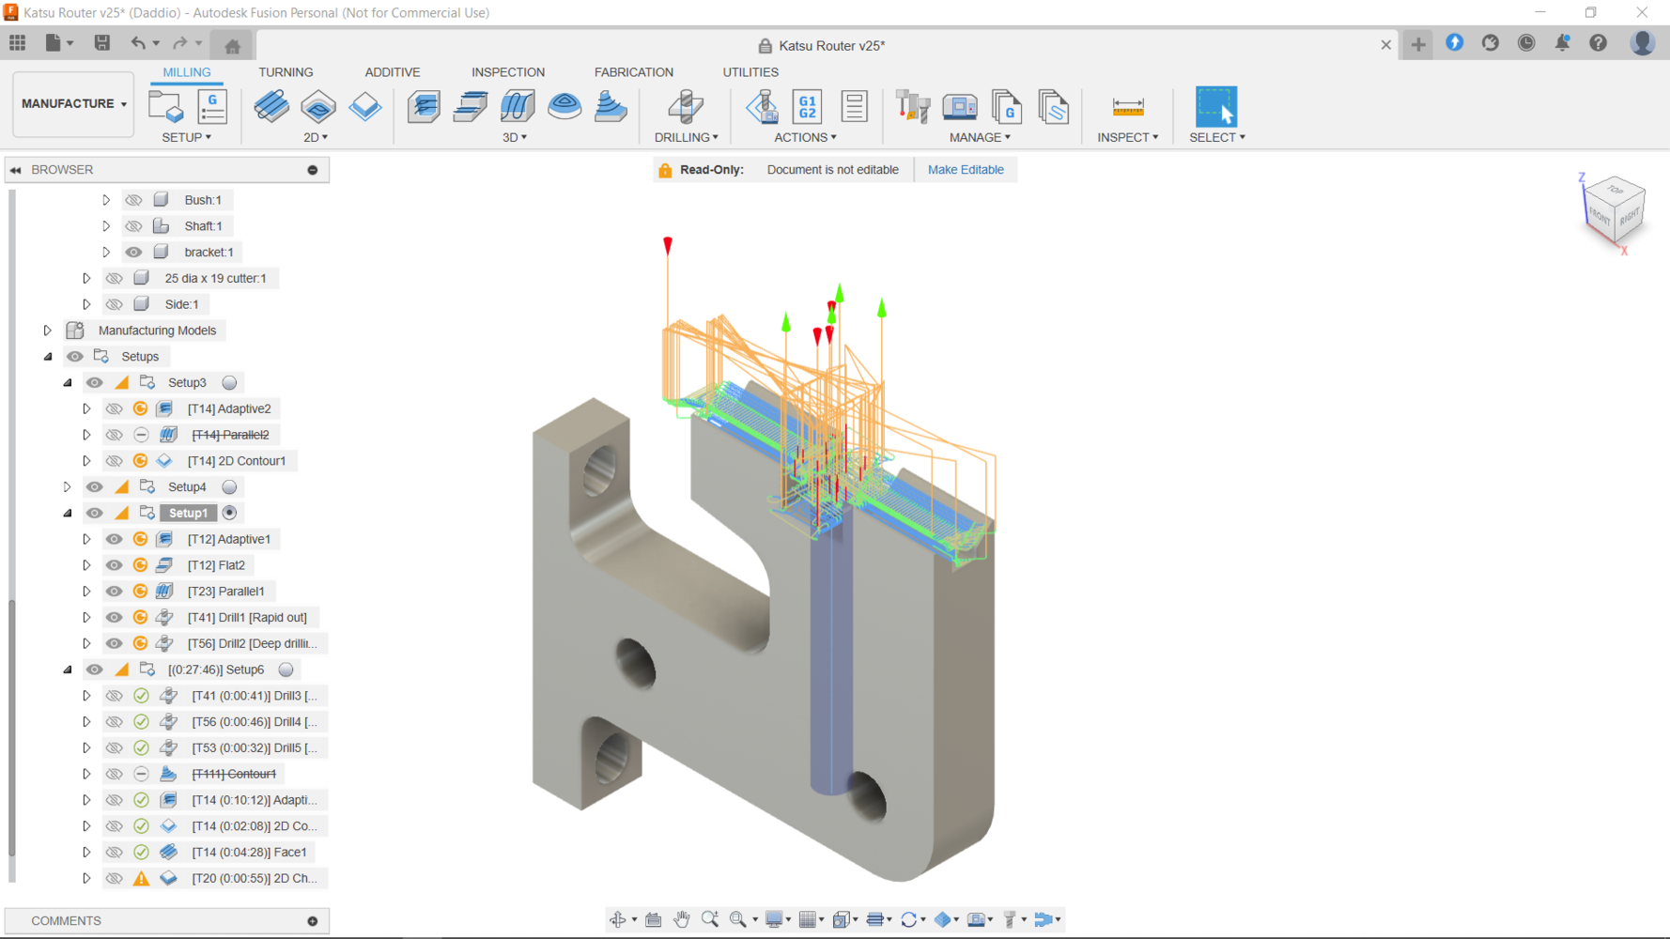This screenshot has width=1670, height=939.
Task: Activate Setup3 radio button
Action: (229, 383)
